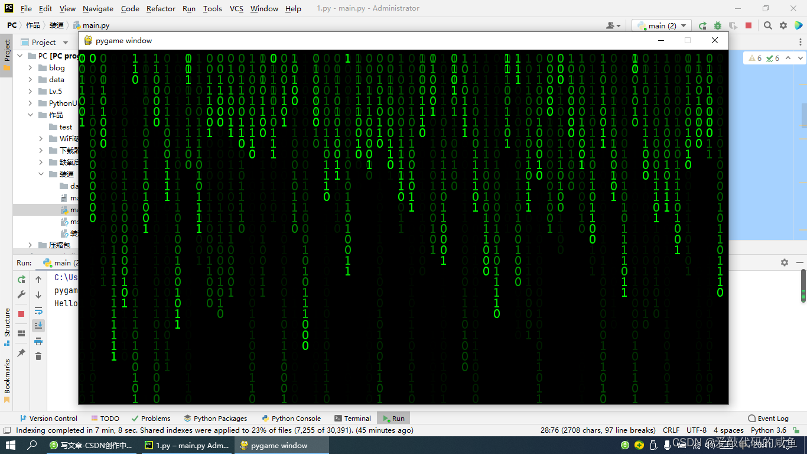Toggle tool window bars at the status bar's left end
The image size is (807, 454).
point(7,430)
